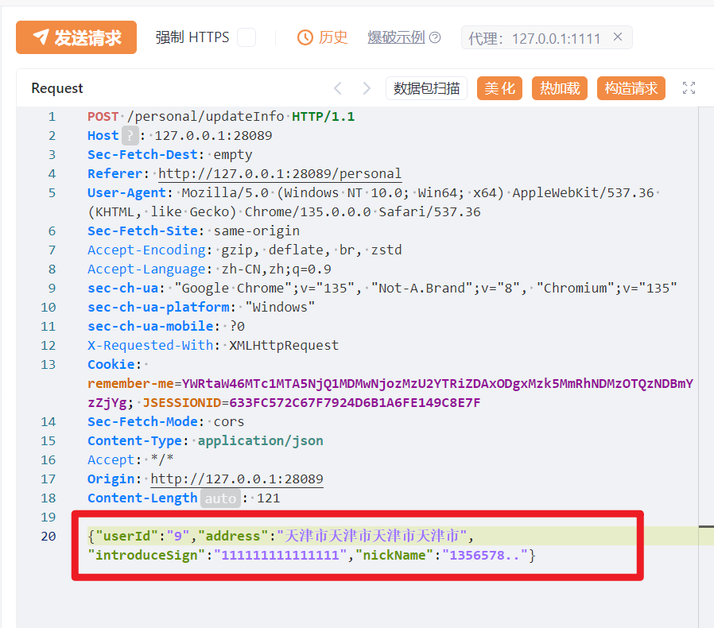
Task: Open the Referer URL link
Action: pos(280,174)
